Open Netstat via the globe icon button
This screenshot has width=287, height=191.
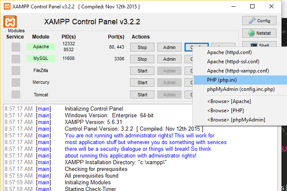(259, 33)
